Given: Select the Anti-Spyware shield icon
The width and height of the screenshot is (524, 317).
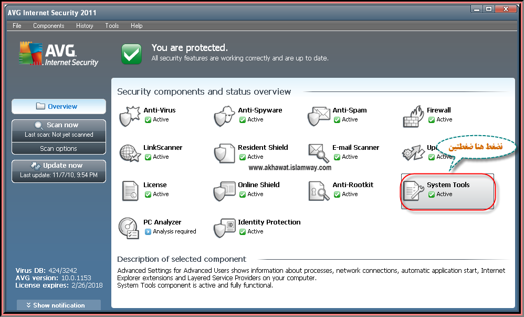Looking at the screenshot, I should point(224,116).
